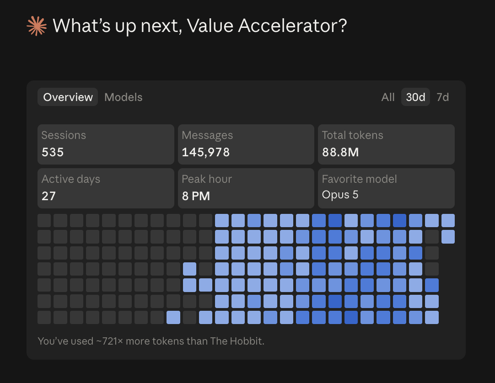The width and height of the screenshot is (495, 383).
Task: Select the 30d time range
Action: tap(415, 97)
